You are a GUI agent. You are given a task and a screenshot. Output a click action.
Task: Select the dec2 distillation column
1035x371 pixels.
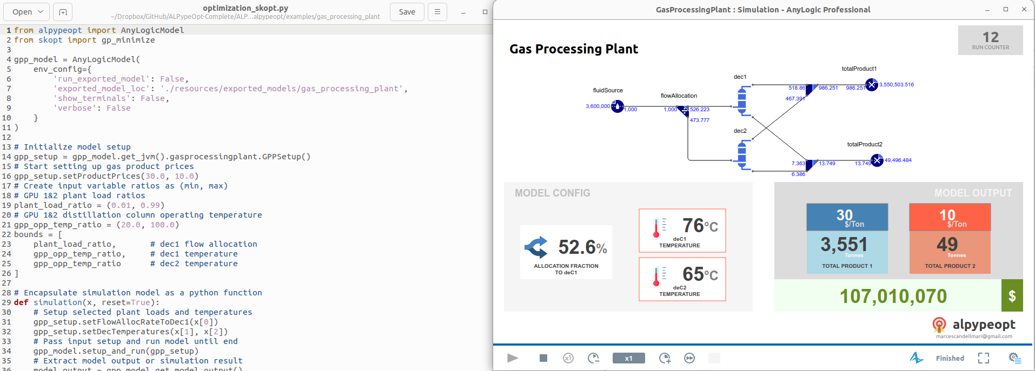tap(742, 154)
